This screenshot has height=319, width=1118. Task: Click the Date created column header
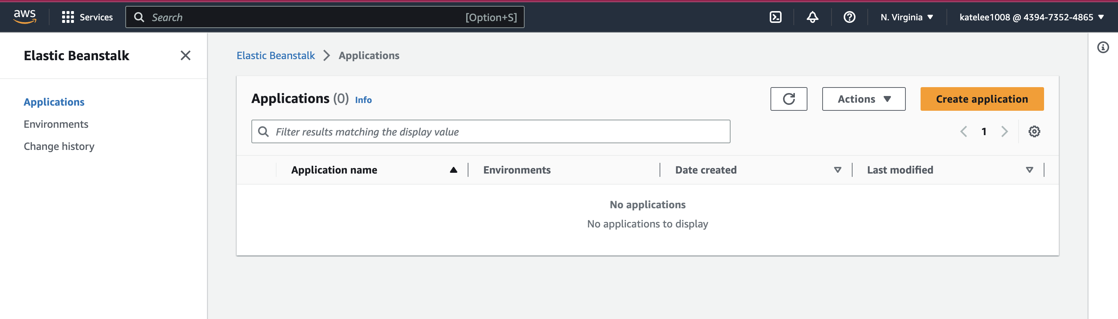706,170
